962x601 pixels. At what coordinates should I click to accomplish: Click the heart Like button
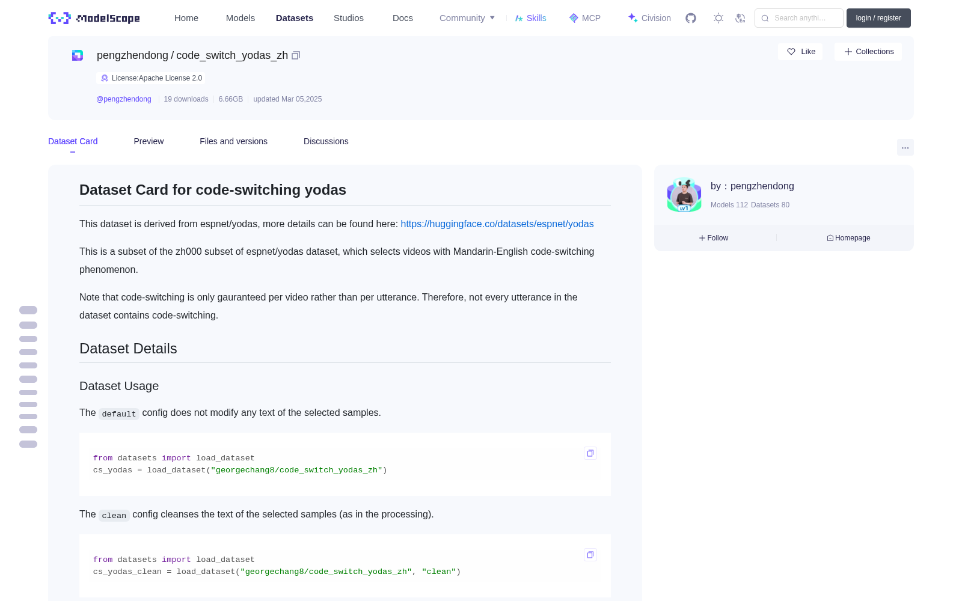point(800,52)
